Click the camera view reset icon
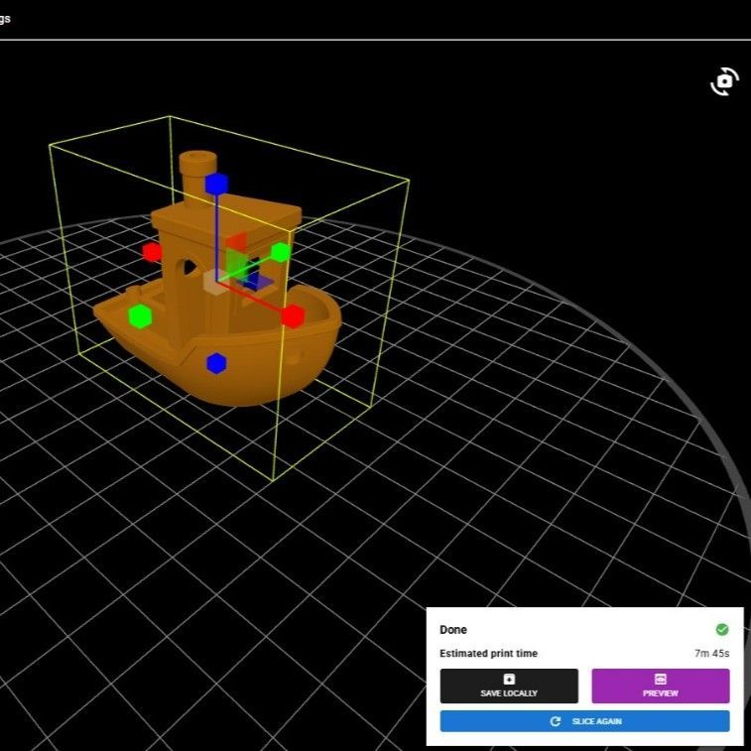Viewport: 751px width, 751px height. tap(724, 82)
